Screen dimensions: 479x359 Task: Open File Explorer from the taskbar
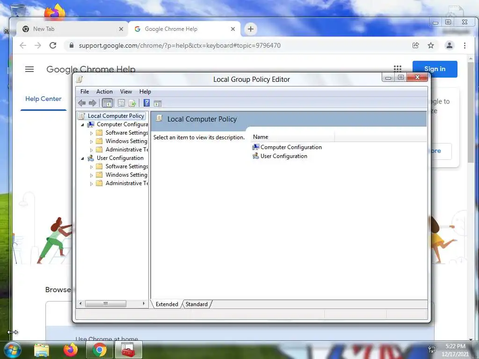point(42,350)
